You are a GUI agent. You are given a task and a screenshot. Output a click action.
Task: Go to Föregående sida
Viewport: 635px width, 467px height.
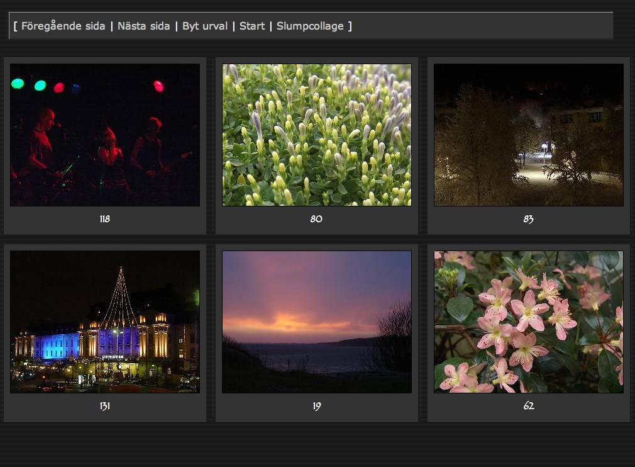pos(63,26)
